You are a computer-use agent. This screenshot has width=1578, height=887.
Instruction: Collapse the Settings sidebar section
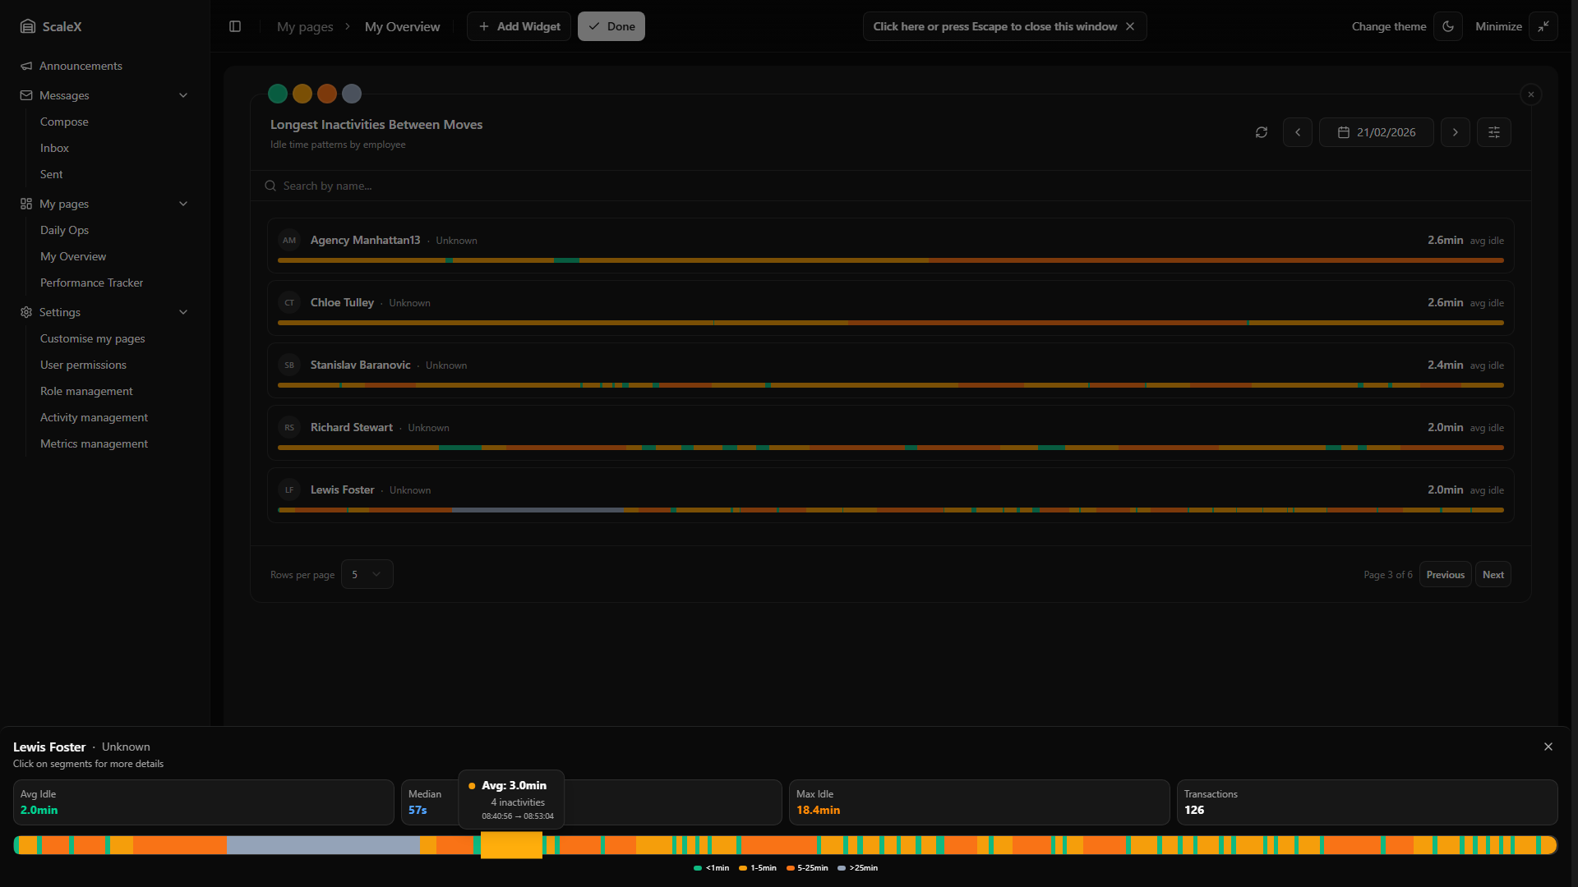tap(183, 312)
